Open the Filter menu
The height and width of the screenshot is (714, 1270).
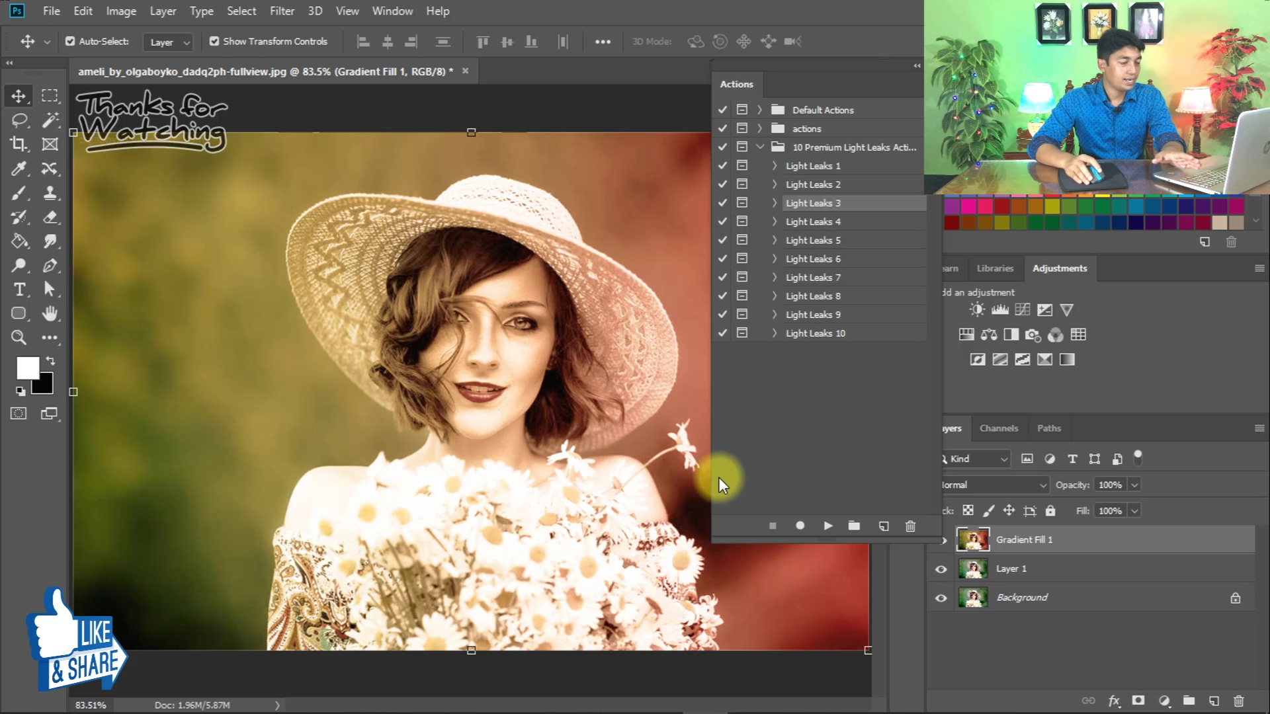[x=282, y=11]
